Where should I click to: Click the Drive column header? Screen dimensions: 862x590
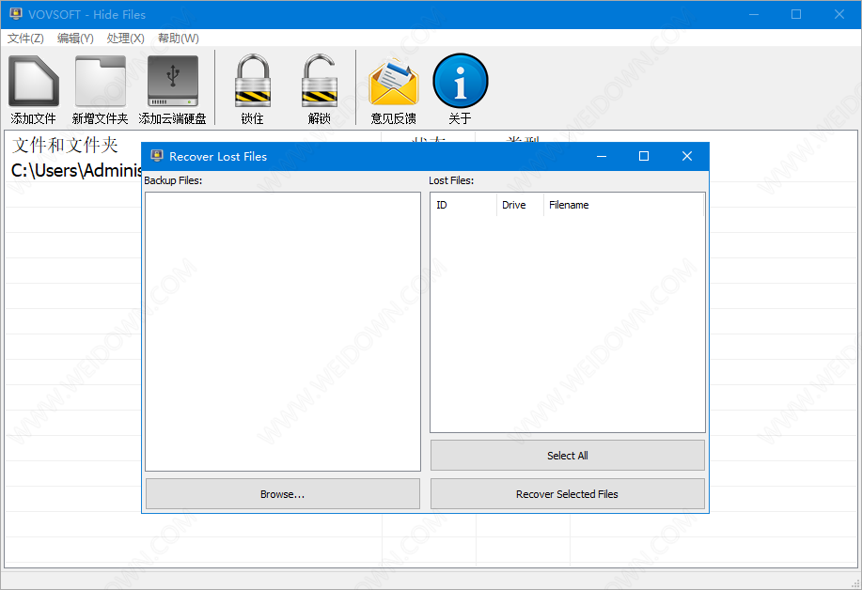tap(520, 205)
